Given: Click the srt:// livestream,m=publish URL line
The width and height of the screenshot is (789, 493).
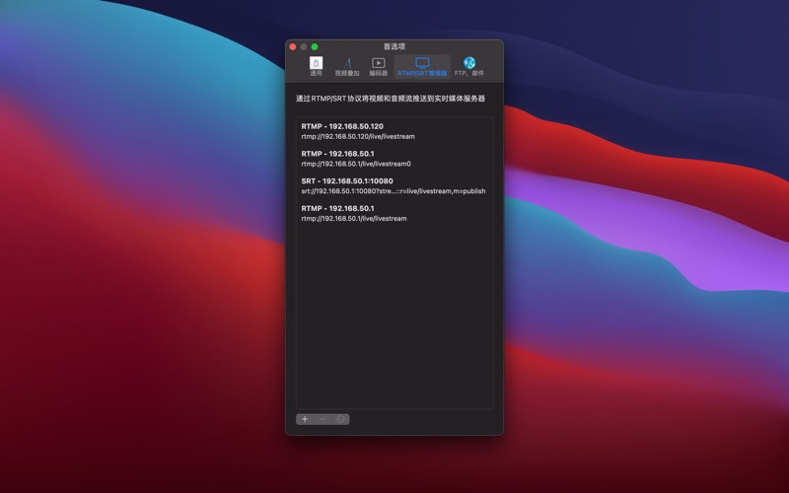Looking at the screenshot, I should pos(393,191).
